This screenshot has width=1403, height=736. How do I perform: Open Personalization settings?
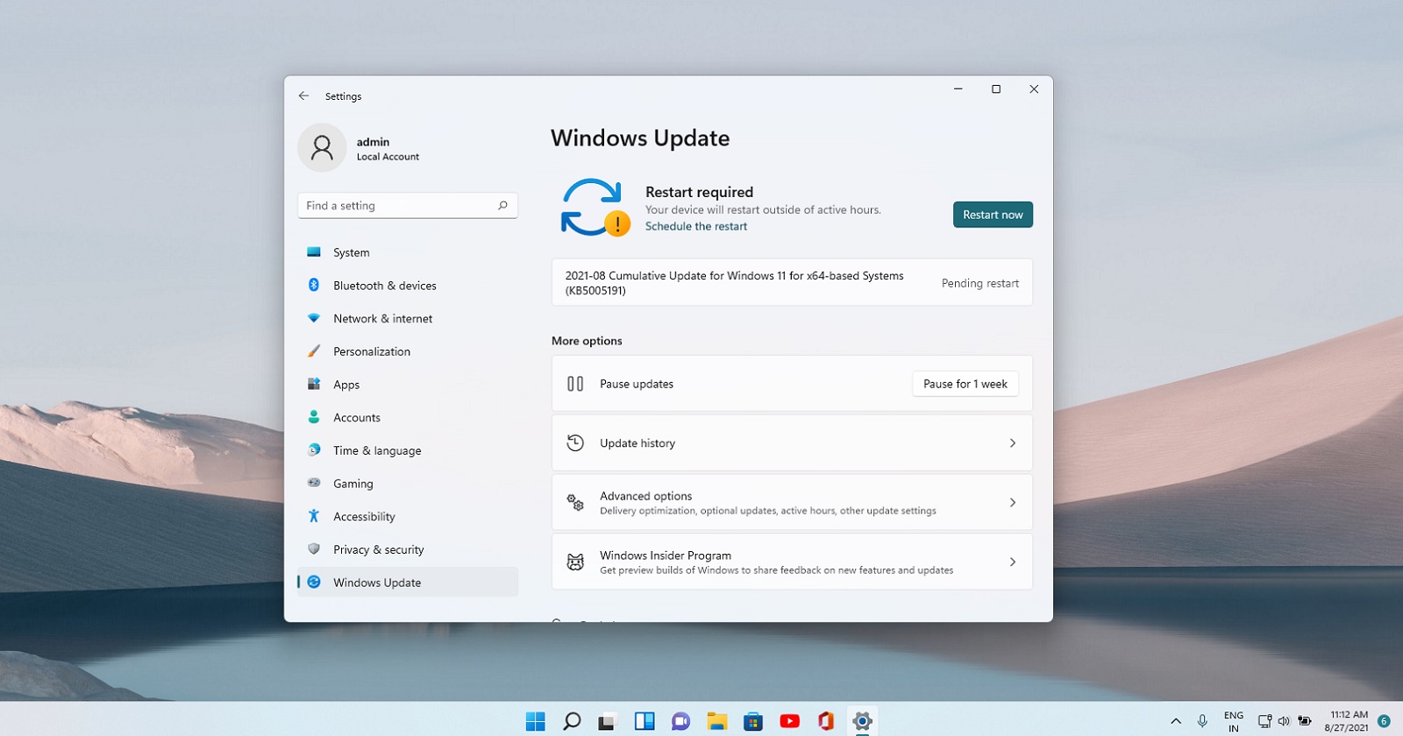click(408, 351)
